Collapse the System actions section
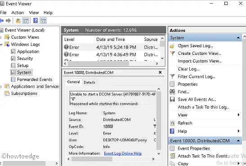Viewport: 246px width, 166px height. [x=238, y=38]
